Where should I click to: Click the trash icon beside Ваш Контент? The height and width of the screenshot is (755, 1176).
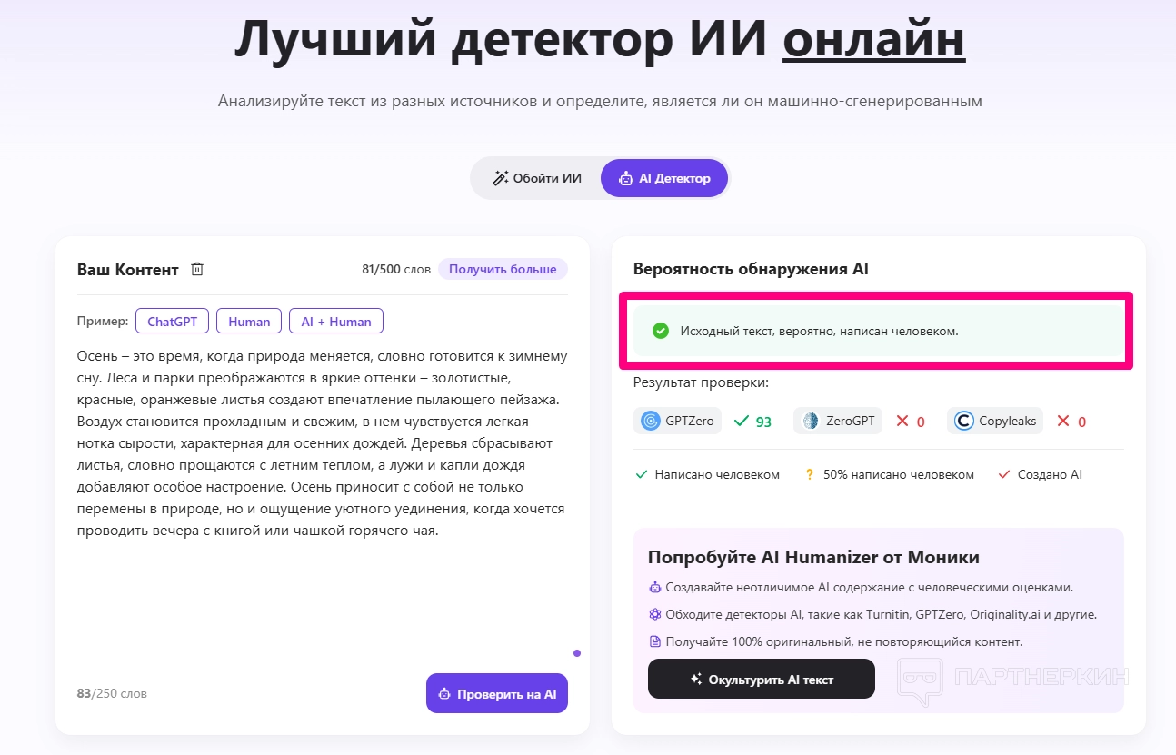click(x=197, y=269)
